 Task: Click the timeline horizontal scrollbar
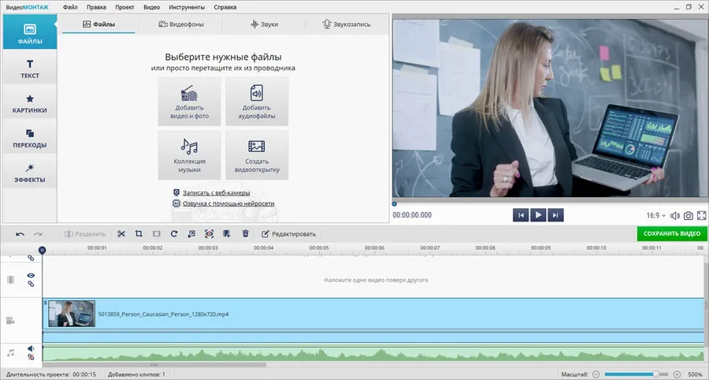(154, 364)
